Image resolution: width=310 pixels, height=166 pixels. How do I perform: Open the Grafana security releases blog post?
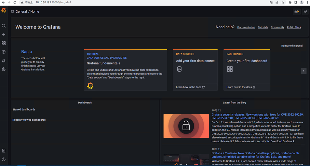257,116
